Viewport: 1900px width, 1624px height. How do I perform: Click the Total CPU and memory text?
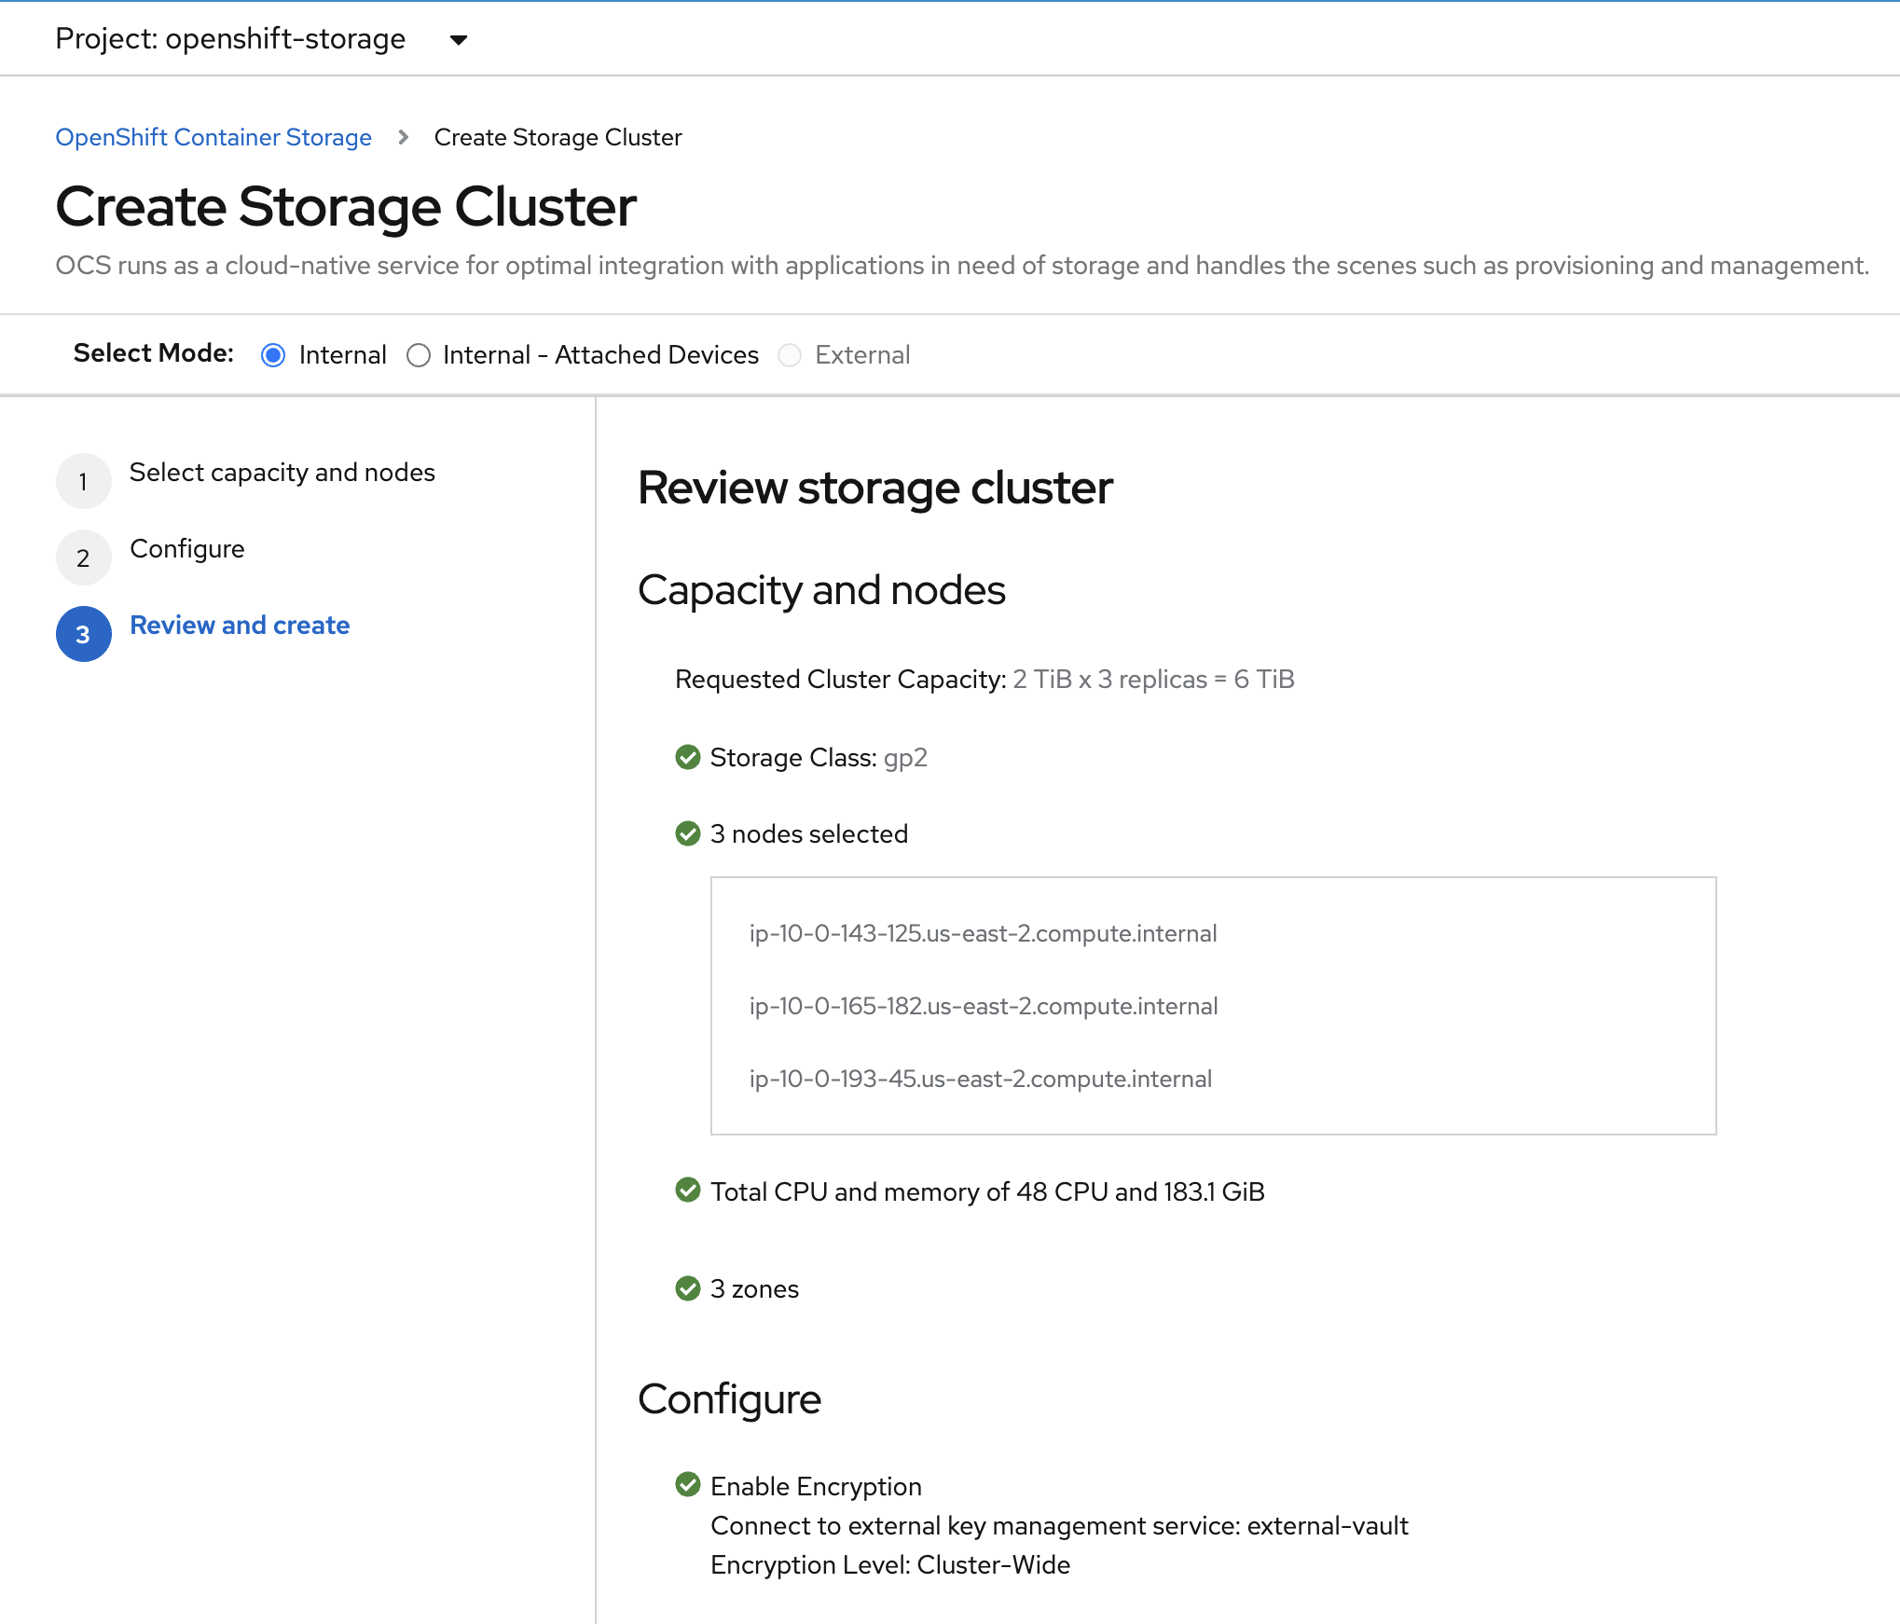click(x=987, y=1191)
